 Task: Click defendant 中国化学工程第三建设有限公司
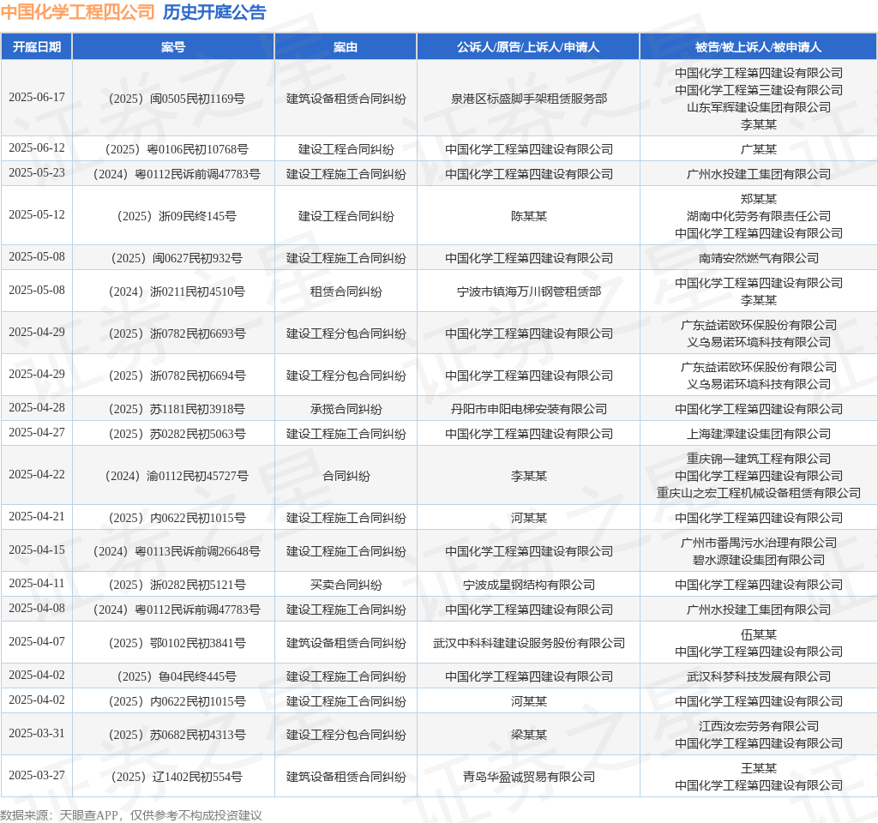[x=759, y=90]
